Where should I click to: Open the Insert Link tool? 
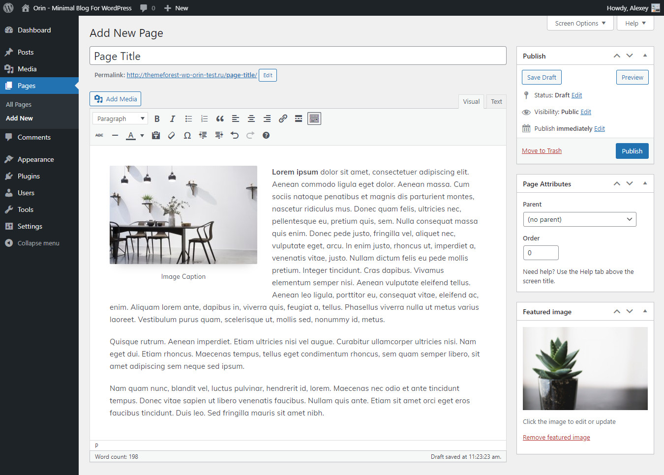pyautogui.click(x=283, y=118)
